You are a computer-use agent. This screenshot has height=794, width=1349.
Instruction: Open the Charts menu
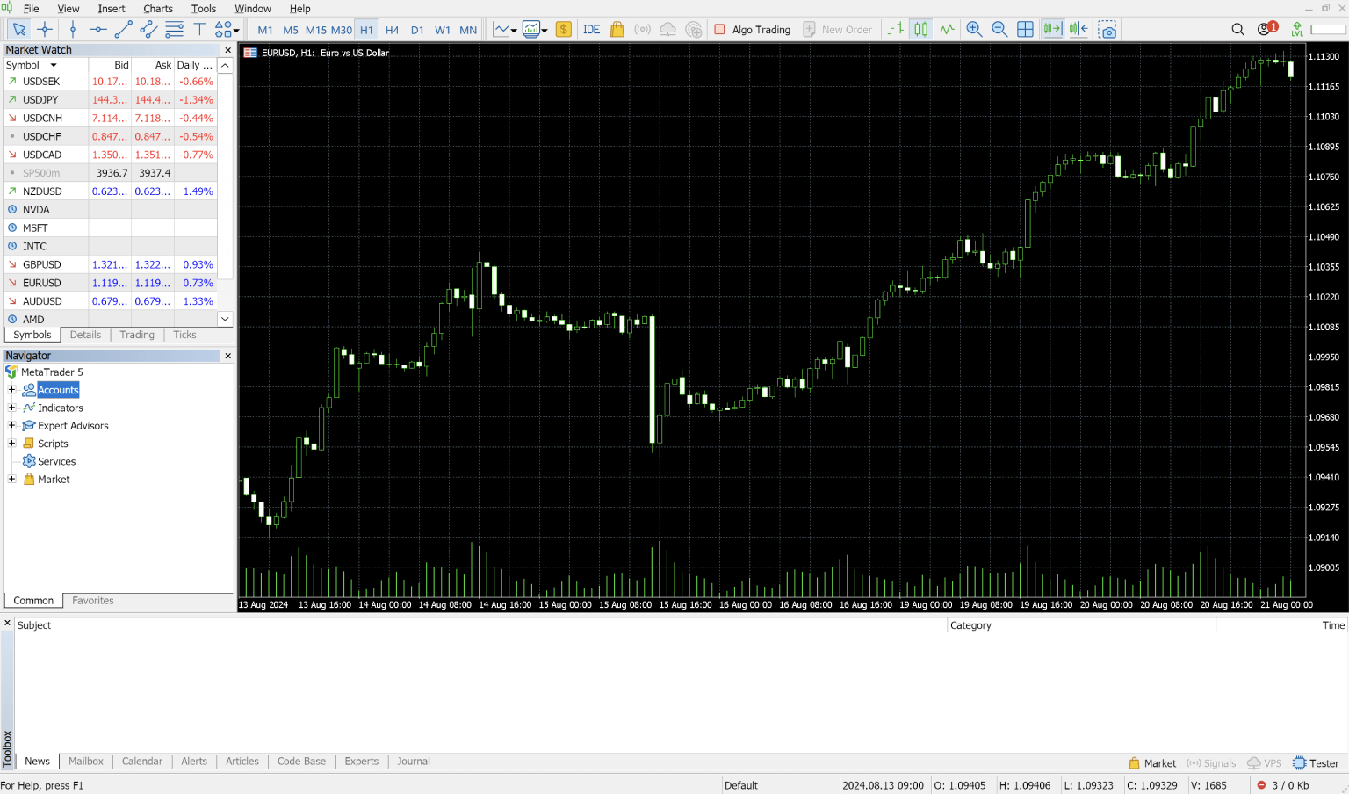click(x=158, y=9)
